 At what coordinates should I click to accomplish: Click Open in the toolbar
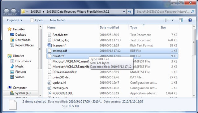tap(37, 20)
